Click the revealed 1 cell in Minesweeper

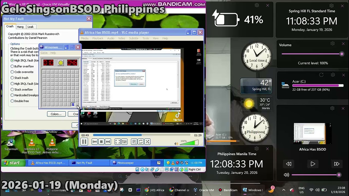click(73, 105)
